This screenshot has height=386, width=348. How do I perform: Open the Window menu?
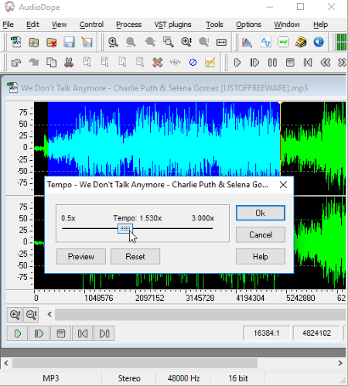point(287,25)
